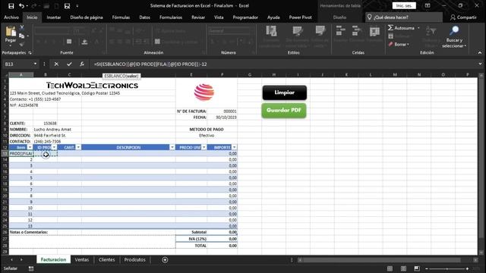Screen dimensions: 486x273
Task: Click the insert function fx icon
Action: coord(82,64)
